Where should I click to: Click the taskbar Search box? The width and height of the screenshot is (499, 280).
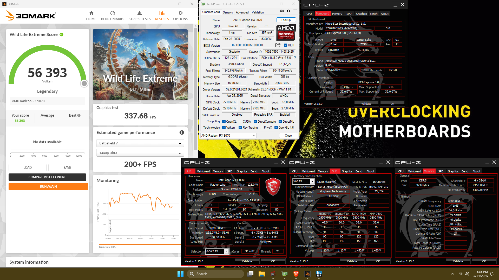click(216, 274)
